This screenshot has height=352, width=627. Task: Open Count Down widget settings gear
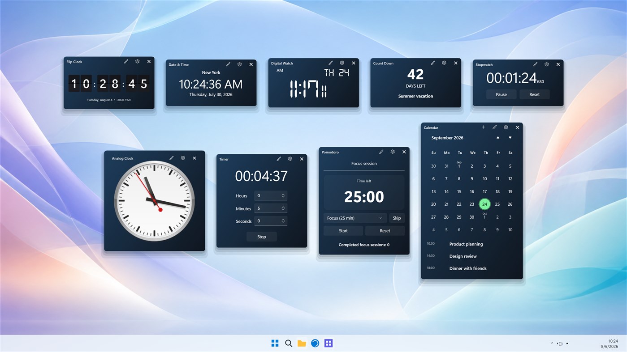coord(444,63)
